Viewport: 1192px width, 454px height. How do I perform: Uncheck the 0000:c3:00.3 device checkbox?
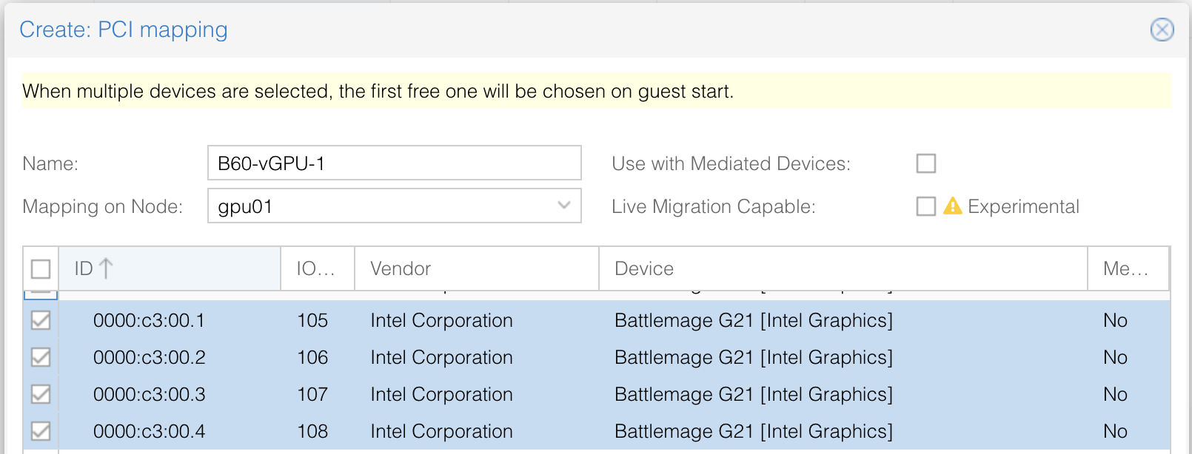coord(41,394)
